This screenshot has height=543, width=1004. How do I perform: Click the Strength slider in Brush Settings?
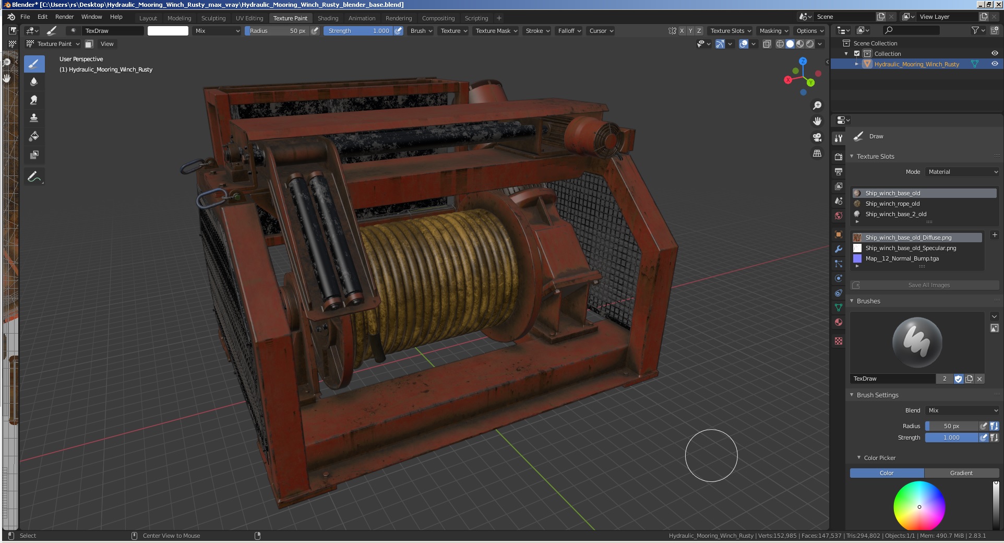tap(951, 438)
